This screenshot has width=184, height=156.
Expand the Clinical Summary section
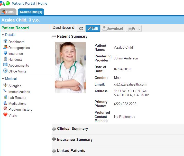click(54, 129)
